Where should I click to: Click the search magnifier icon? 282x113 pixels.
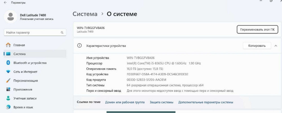point(62,33)
